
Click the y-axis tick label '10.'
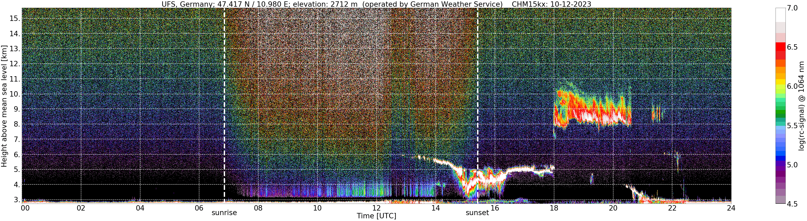click(15, 94)
